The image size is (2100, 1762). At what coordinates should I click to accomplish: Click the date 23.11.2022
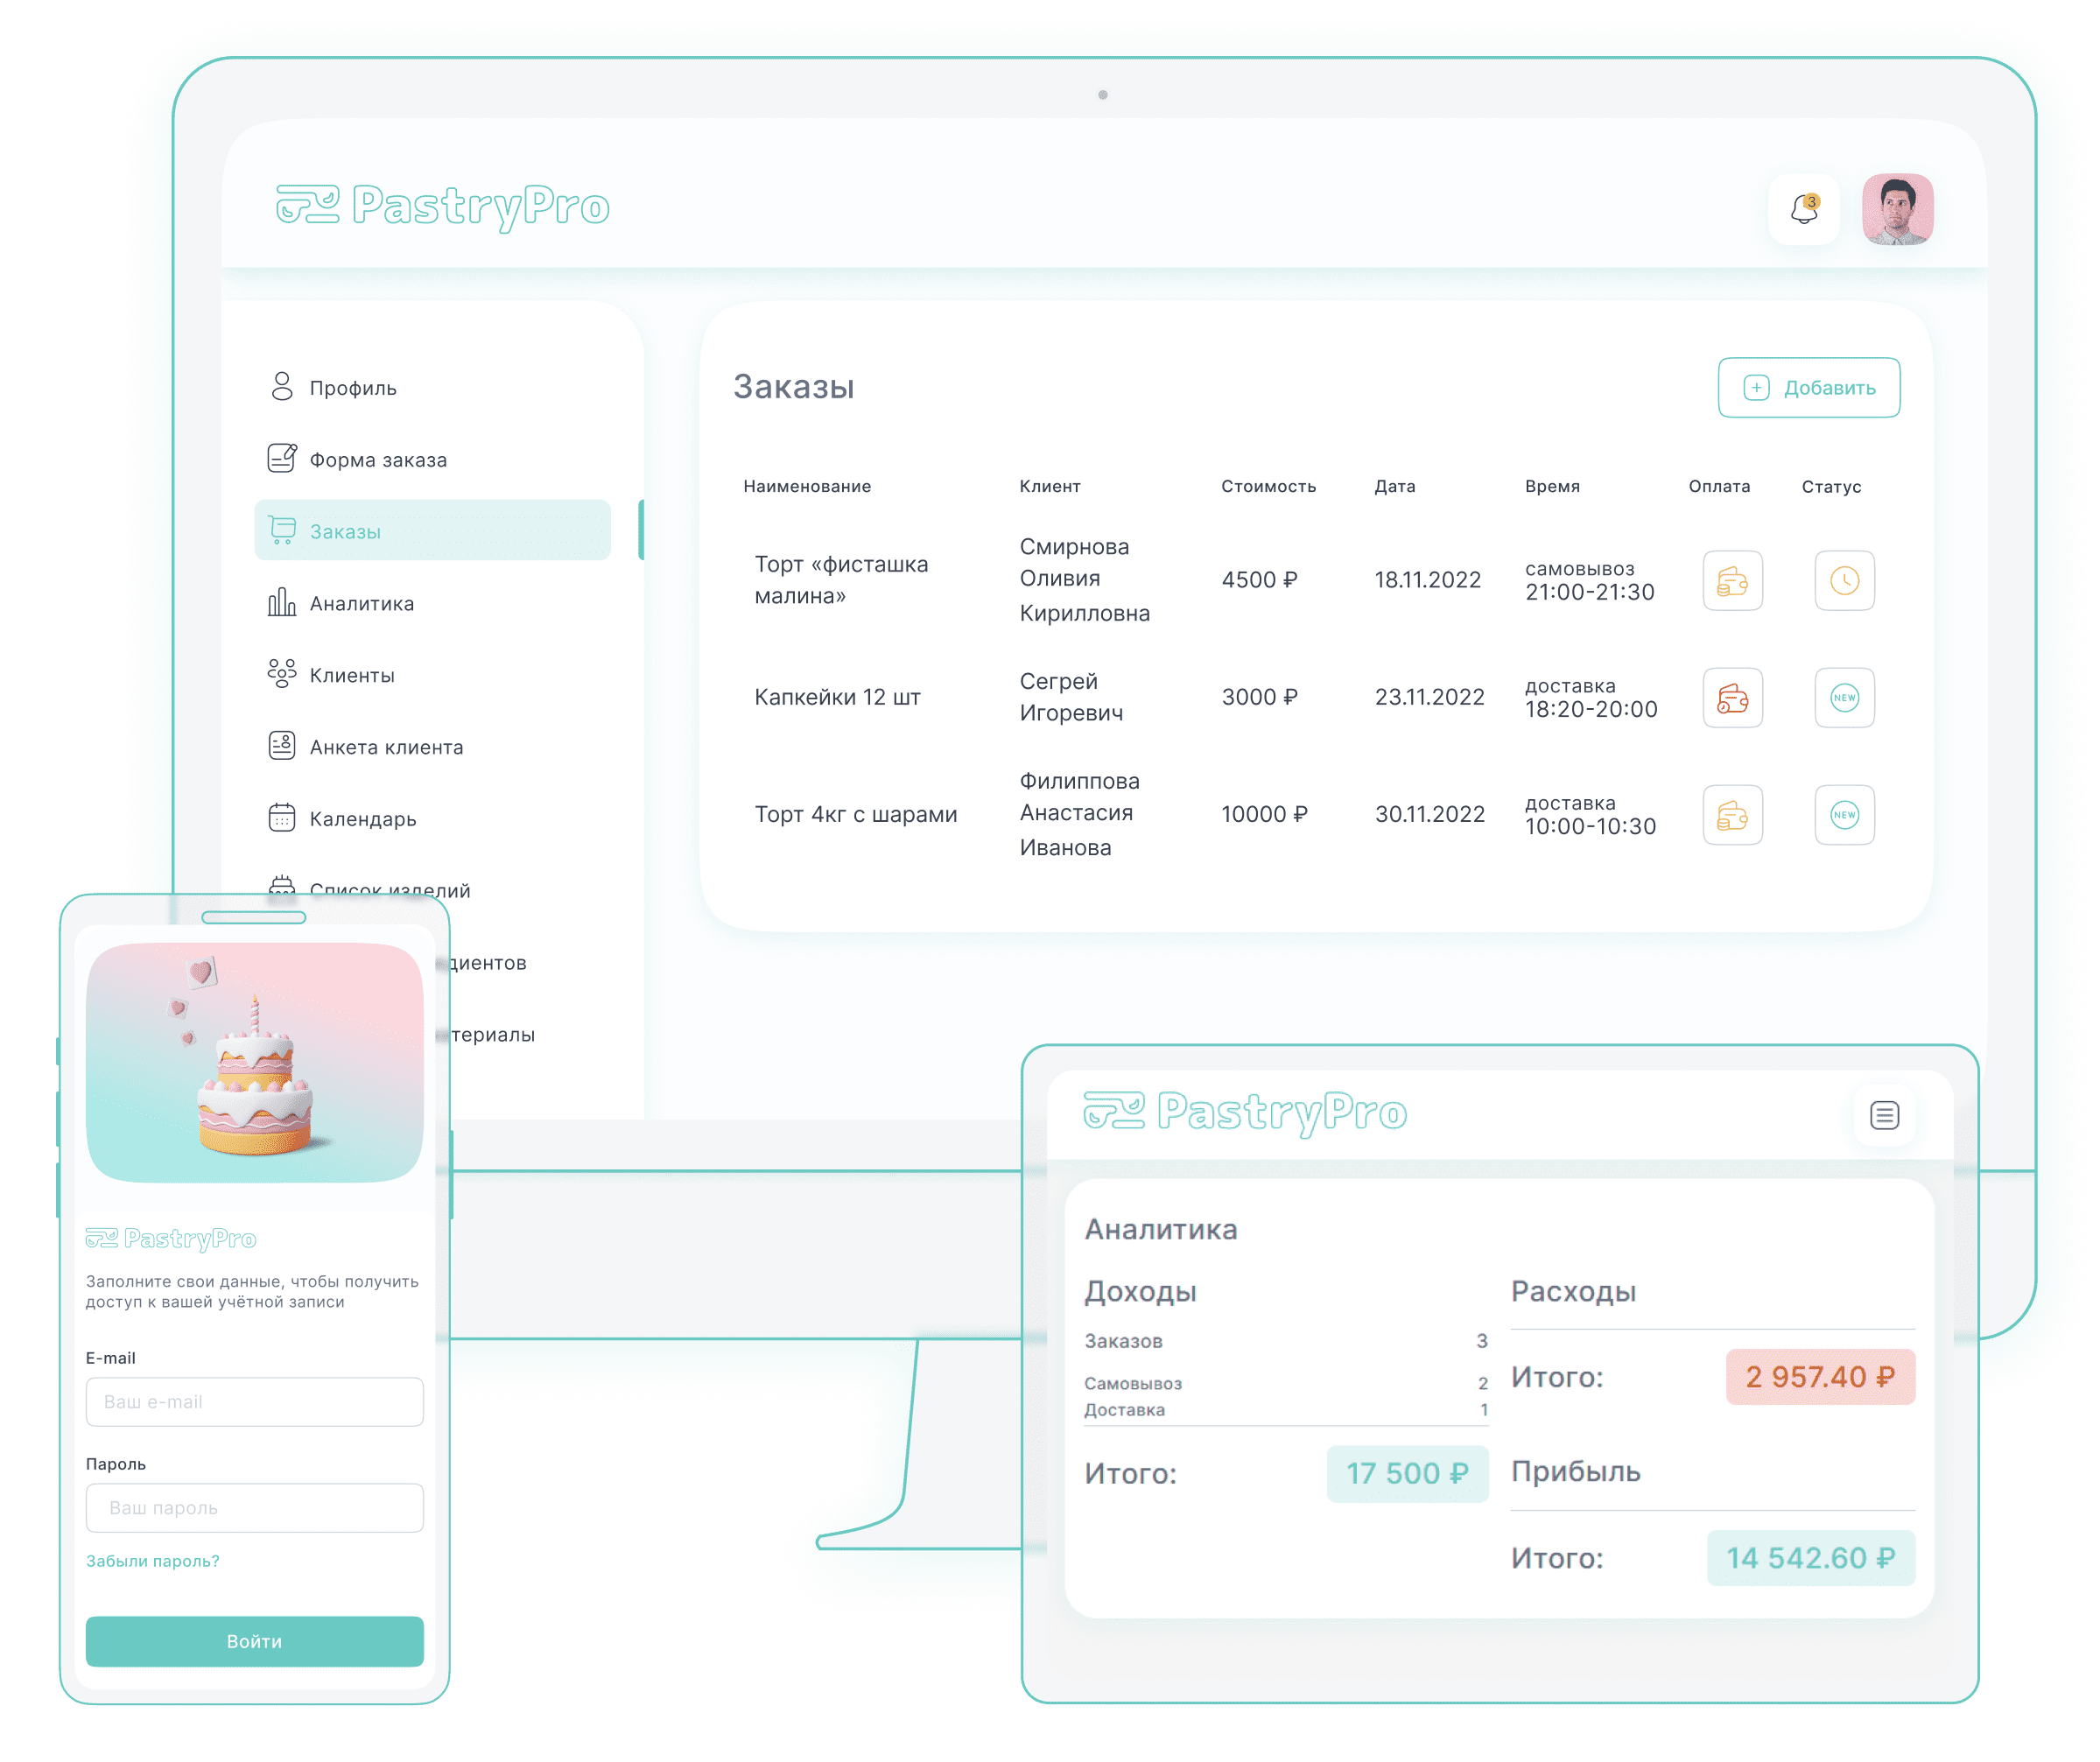point(1429,697)
